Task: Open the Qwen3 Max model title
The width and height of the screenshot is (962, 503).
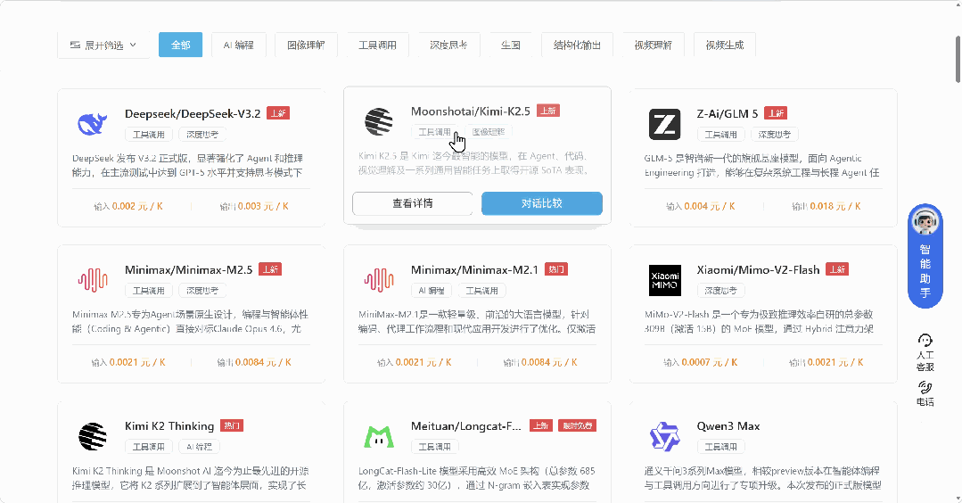Action: (x=728, y=425)
